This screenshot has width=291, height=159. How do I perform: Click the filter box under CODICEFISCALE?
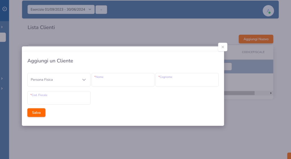pos(228,67)
